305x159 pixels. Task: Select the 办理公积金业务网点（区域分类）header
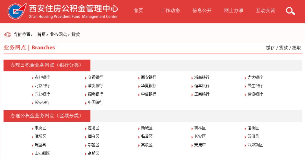coord(47,116)
